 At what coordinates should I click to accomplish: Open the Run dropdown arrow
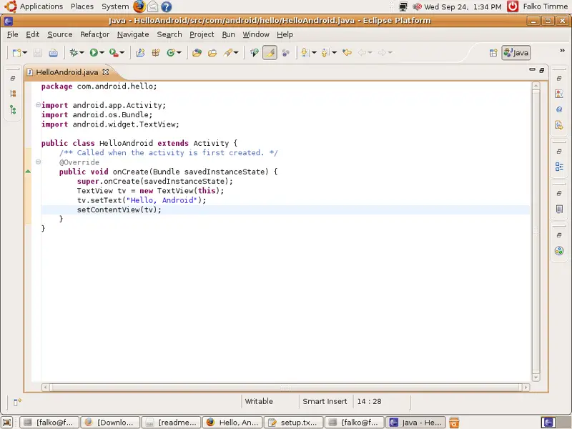click(x=102, y=53)
